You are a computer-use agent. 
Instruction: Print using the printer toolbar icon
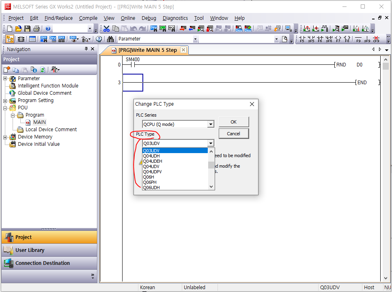point(37,29)
